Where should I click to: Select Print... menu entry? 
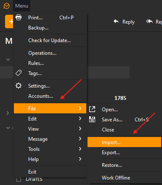[x=50, y=18]
